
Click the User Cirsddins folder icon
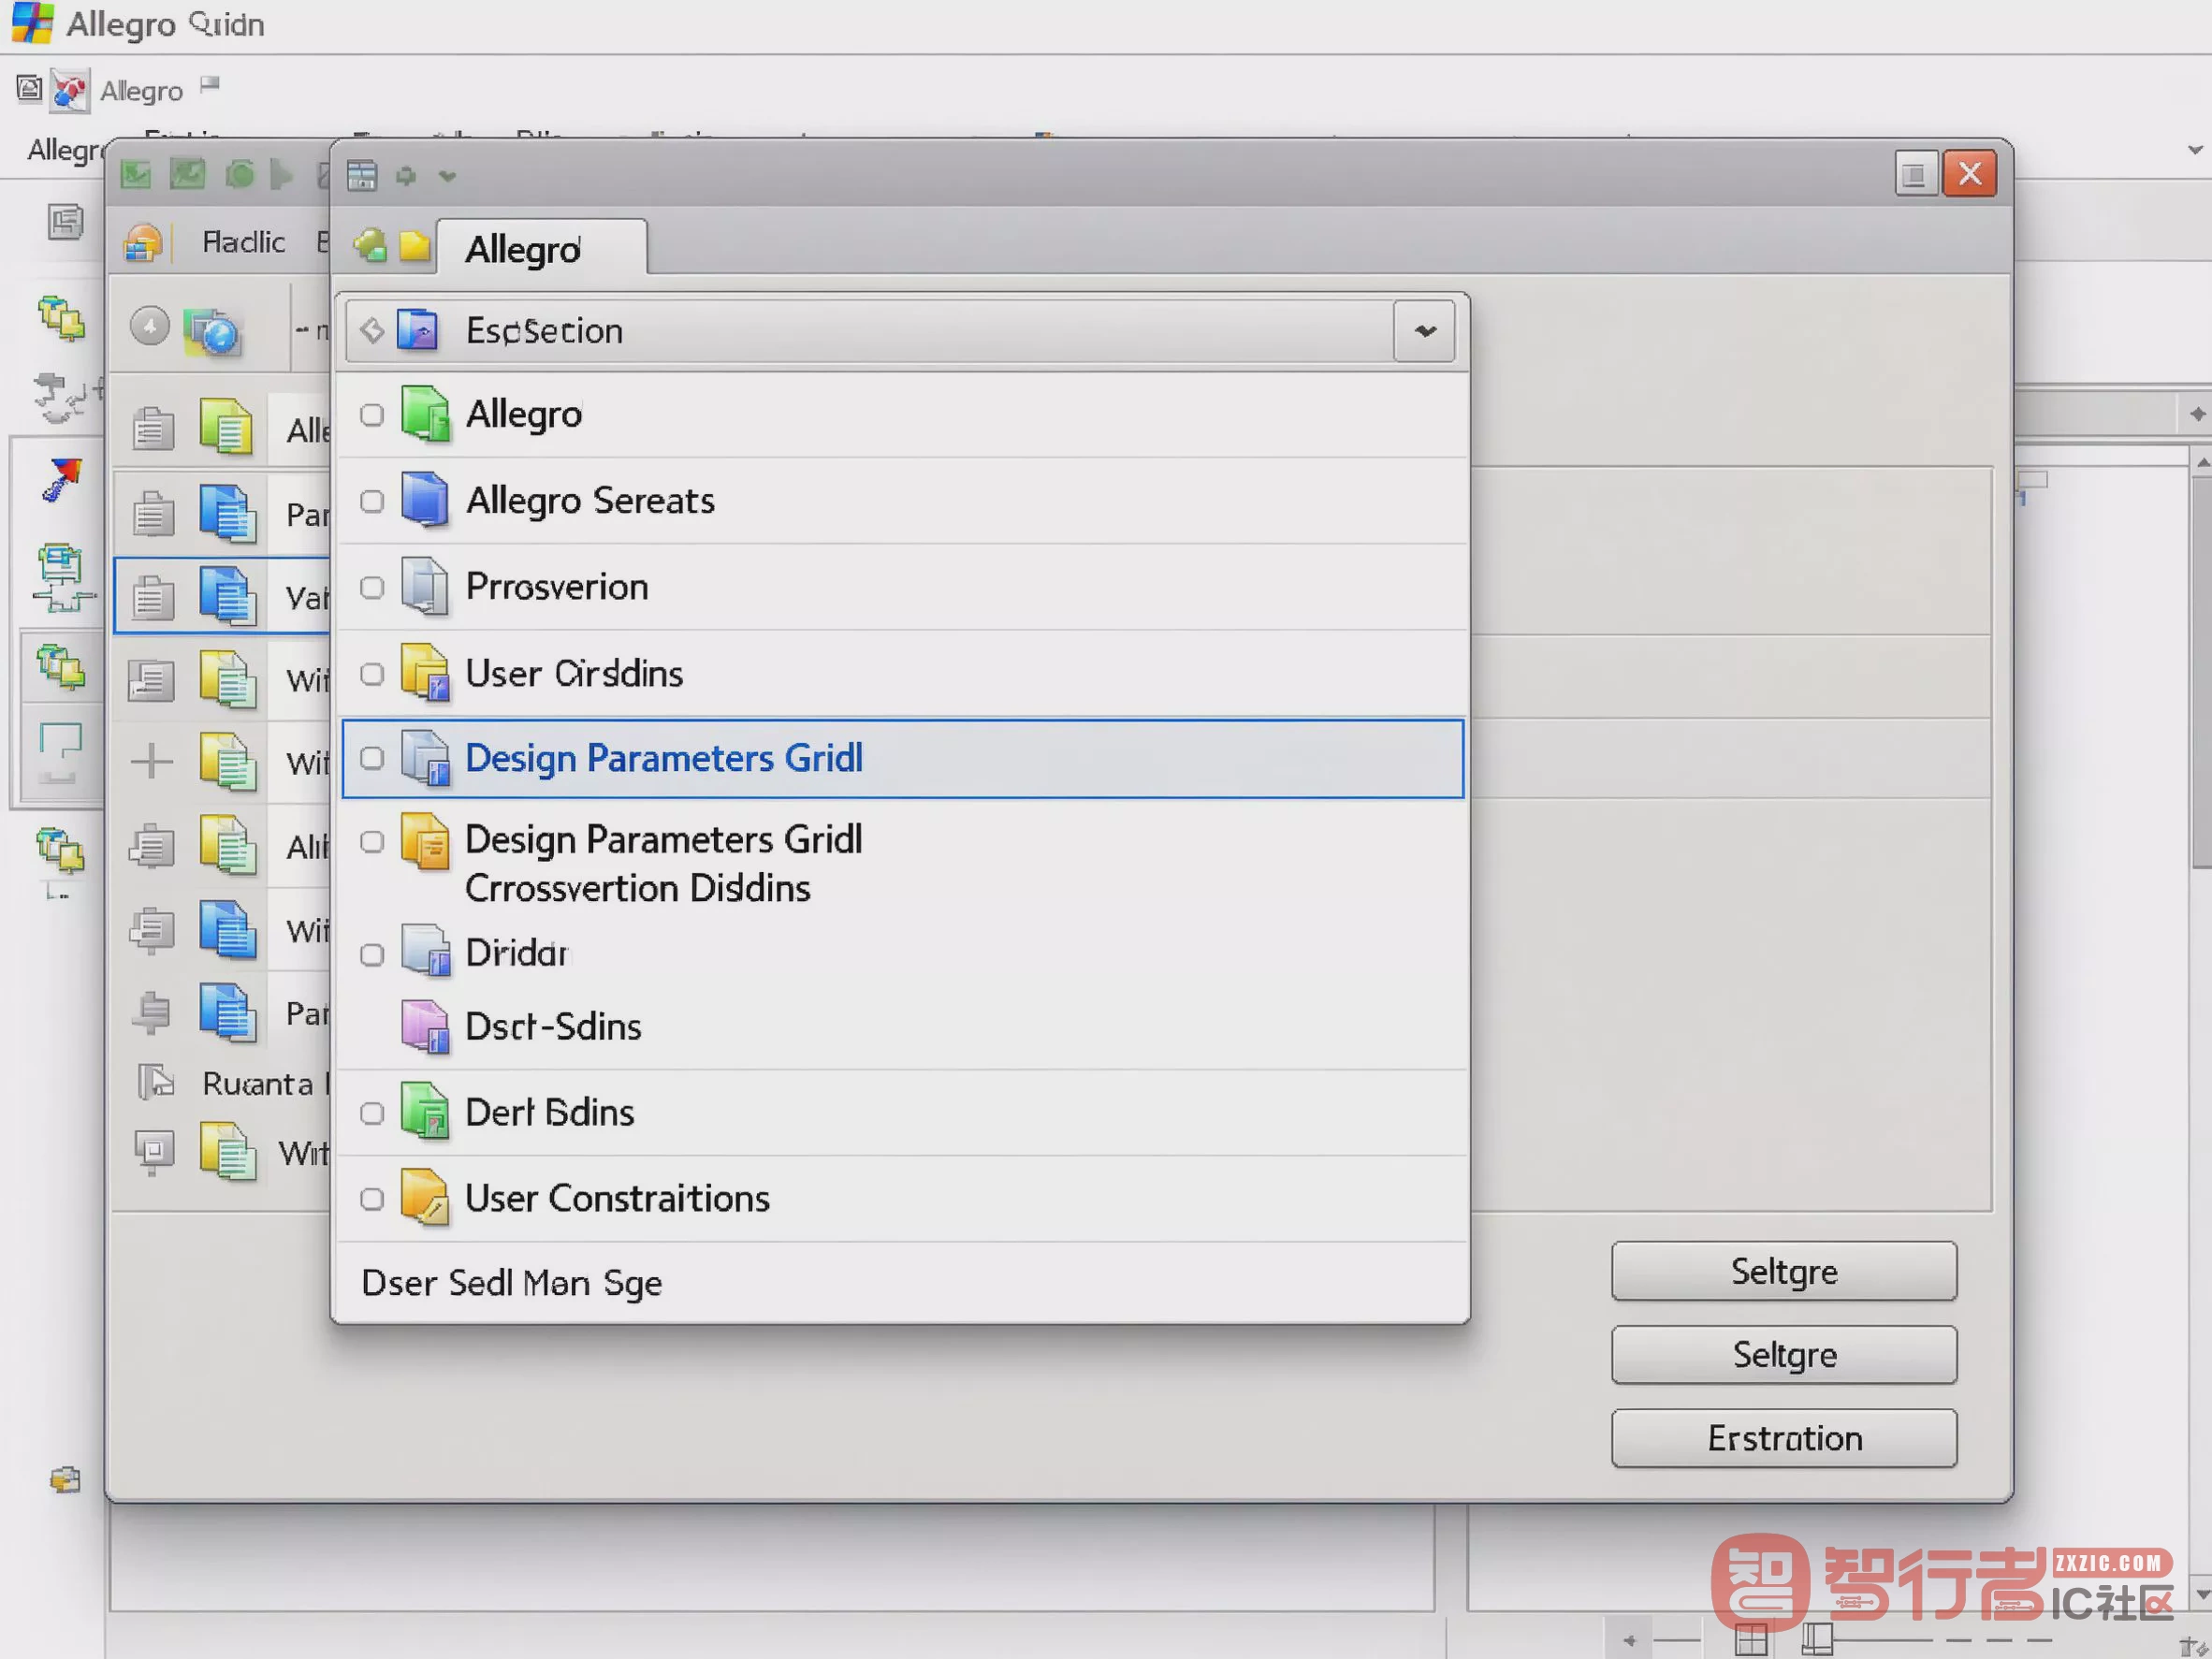click(425, 672)
